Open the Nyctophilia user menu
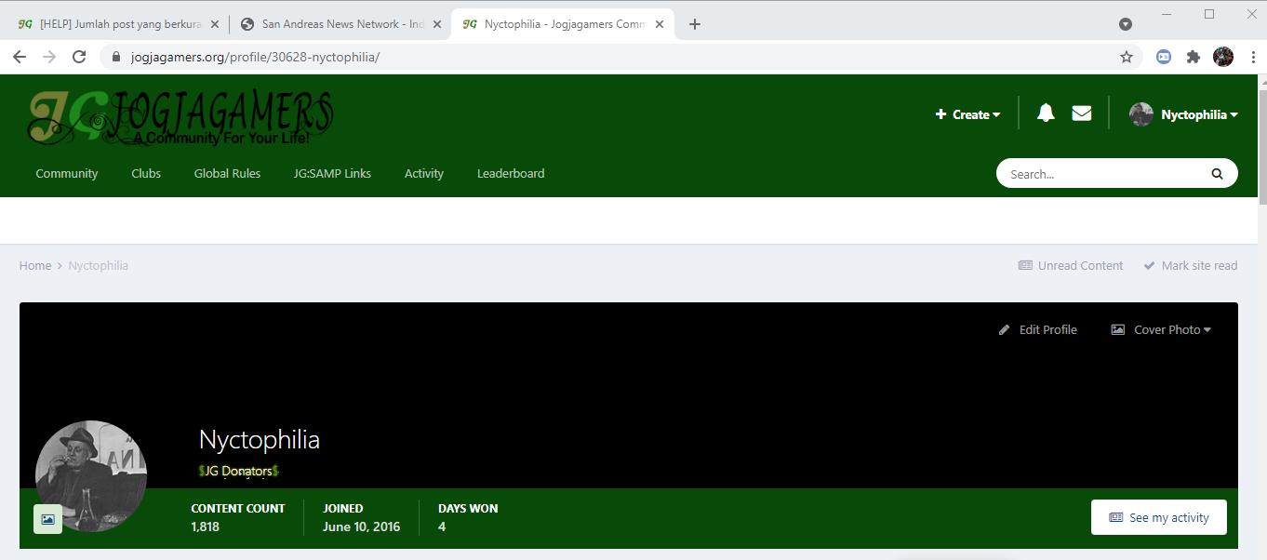Viewport: 1267px width, 560px height. (1199, 114)
